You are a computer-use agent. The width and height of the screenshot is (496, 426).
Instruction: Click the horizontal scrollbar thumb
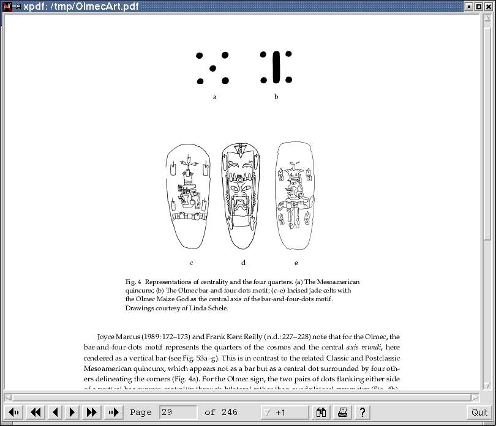(x=242, y=397)
